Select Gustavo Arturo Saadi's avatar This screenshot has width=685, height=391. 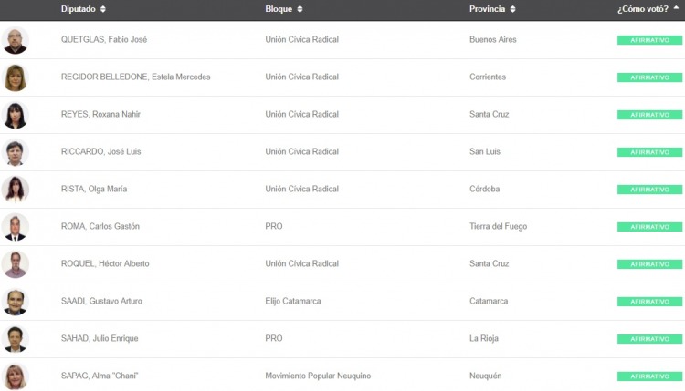click(16, 302)
